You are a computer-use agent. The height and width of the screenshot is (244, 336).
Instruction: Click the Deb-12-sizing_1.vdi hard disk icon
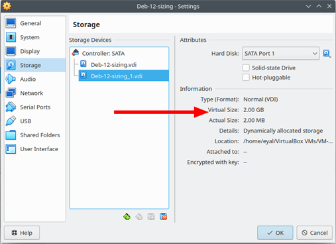coord(84,75)
